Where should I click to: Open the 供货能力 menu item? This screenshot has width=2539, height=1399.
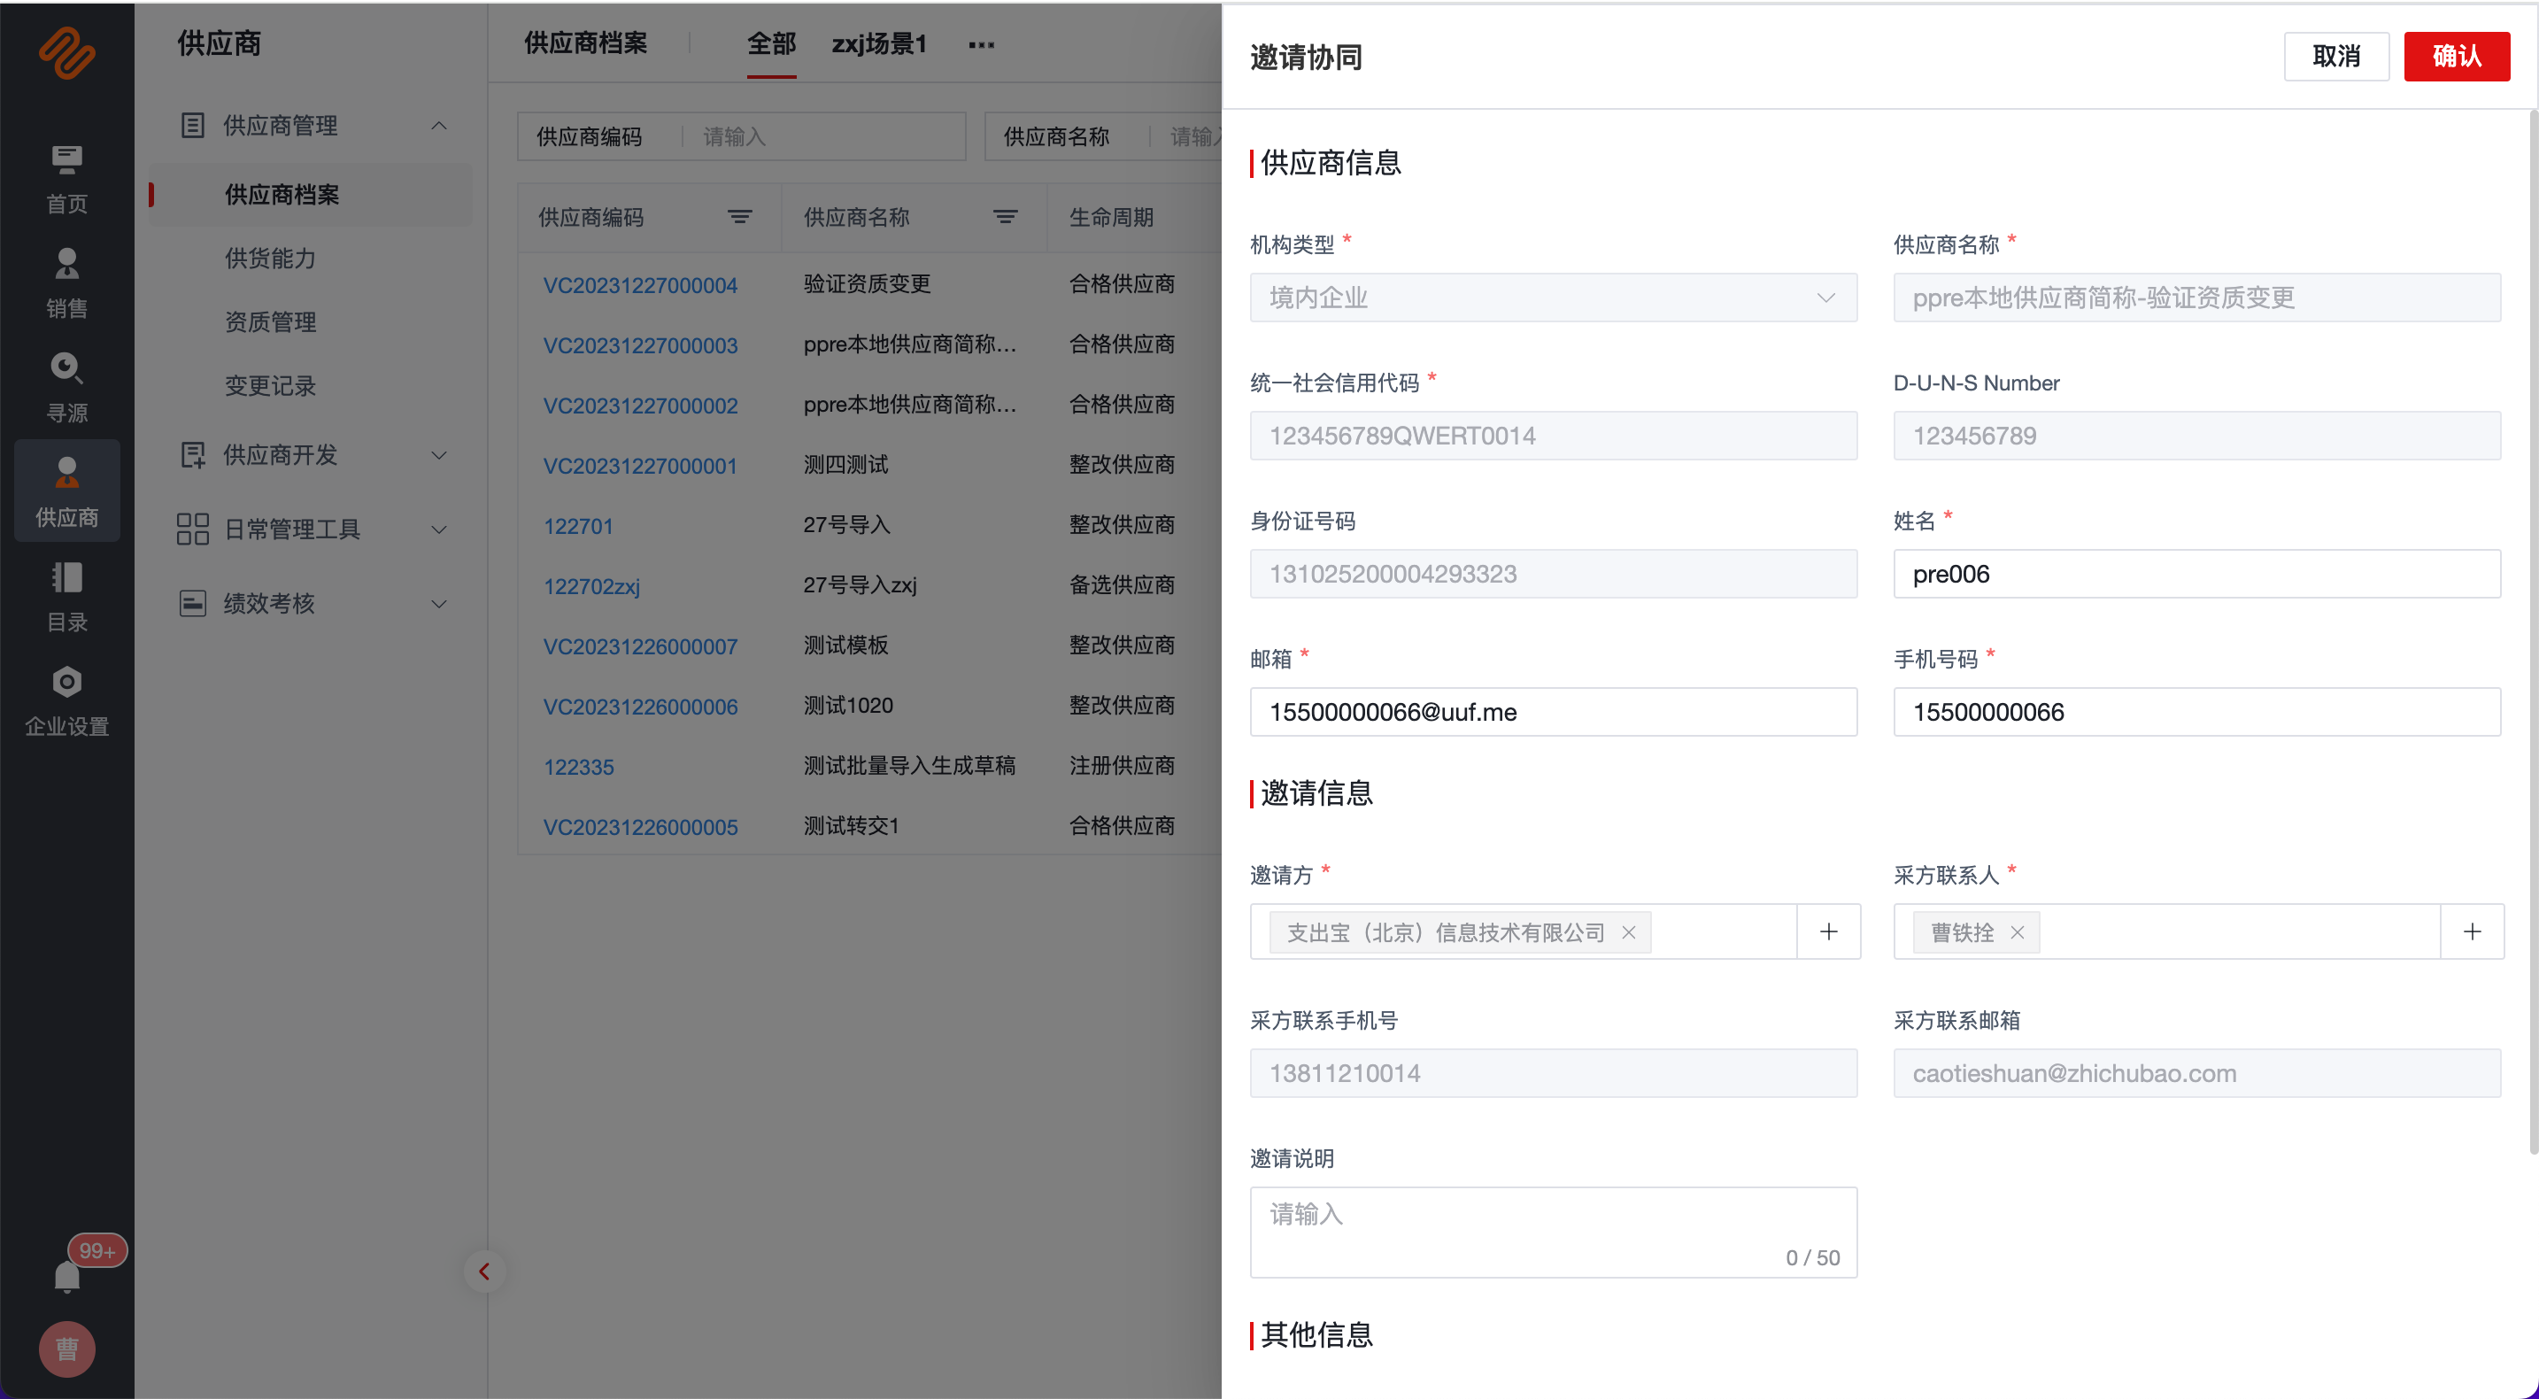[x=270, y=259]
